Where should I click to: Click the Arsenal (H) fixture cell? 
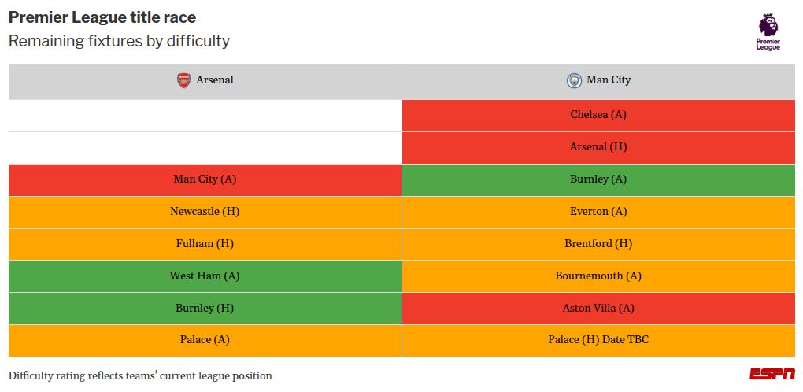(x=598, y=147)
